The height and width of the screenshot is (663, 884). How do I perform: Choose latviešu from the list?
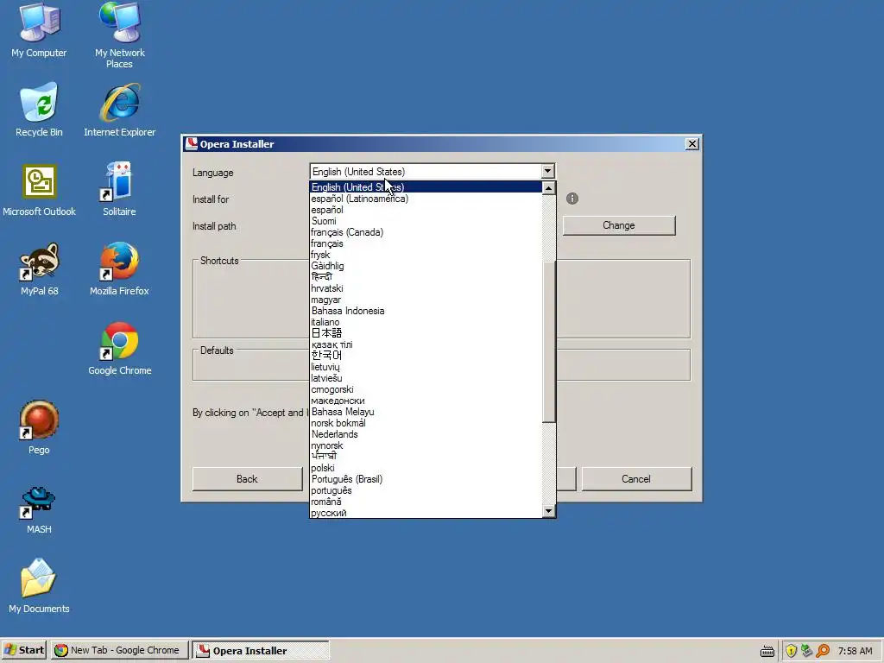pos(426,378)
